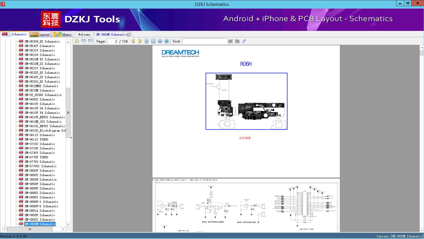
Task: Click document viewer scroll up arrow
Action: click(x=421, y=48)
